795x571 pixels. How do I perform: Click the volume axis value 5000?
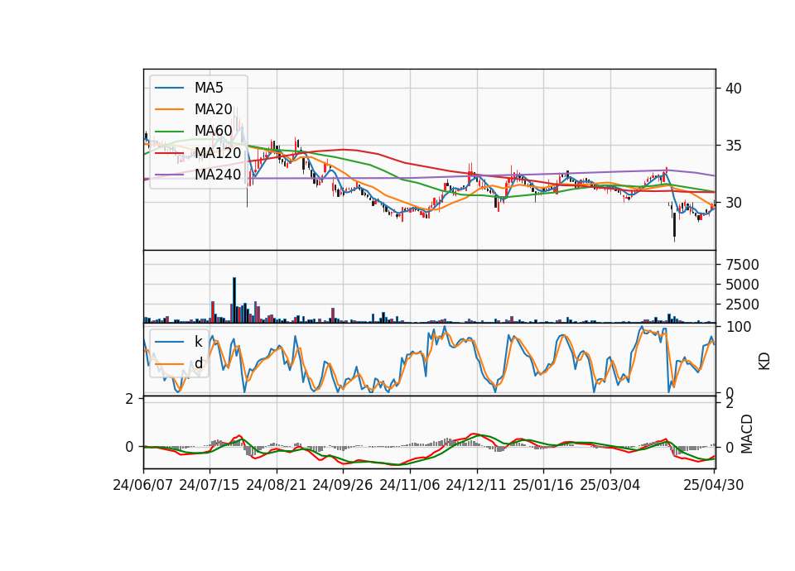tap(742, 285)
